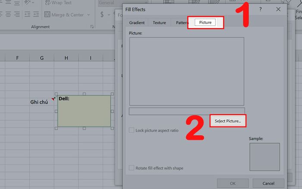Click the 'Sample:' label
Screen dimensions: 302x189
click(x=256, y=139)
